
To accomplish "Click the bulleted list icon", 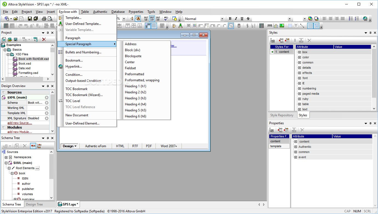I will pos(351,19).
